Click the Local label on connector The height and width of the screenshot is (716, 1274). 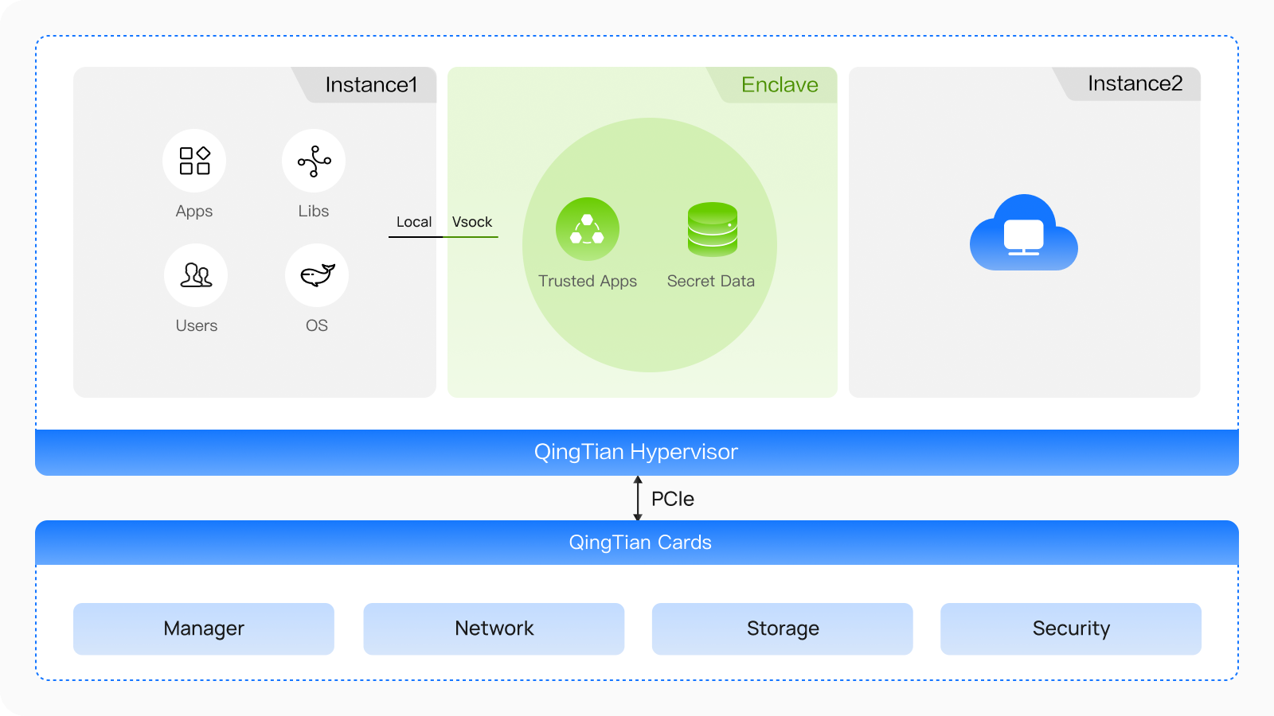pos(414,222)
